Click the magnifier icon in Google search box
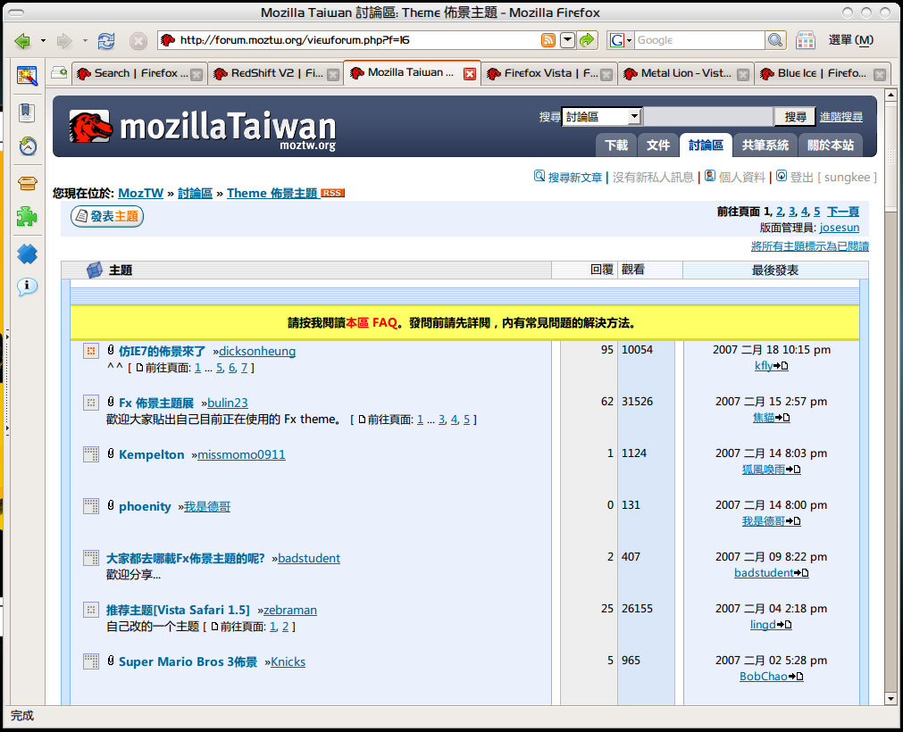Viewport: 903px width, 732px height. [775, 40]
